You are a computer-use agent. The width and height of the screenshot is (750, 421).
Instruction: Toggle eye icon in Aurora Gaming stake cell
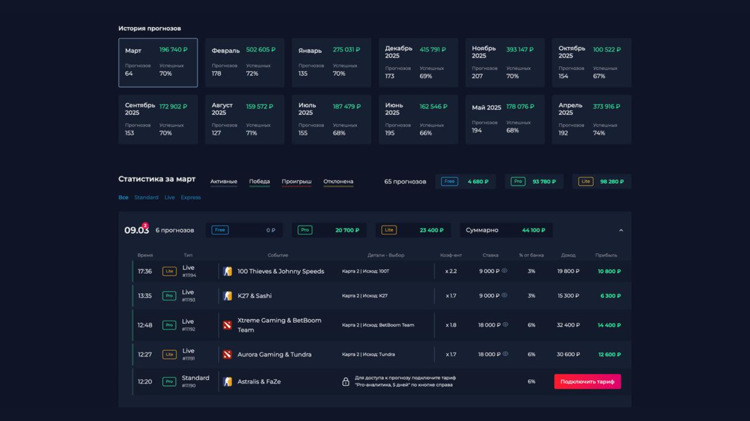pyautogui.click(x=505, y=354)
